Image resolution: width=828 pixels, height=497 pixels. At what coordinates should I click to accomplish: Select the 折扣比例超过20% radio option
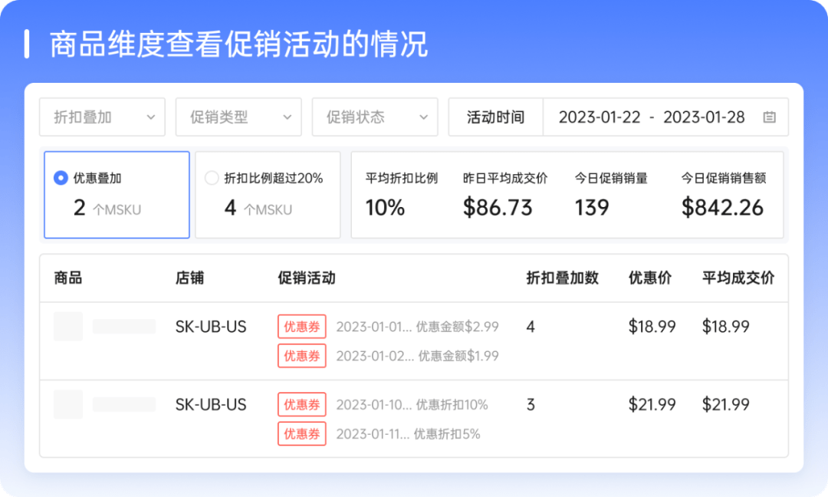(x=212, y=179)
